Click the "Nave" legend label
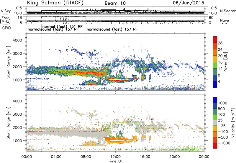Viewport: 236px width, 163px height. pos(224,20)
